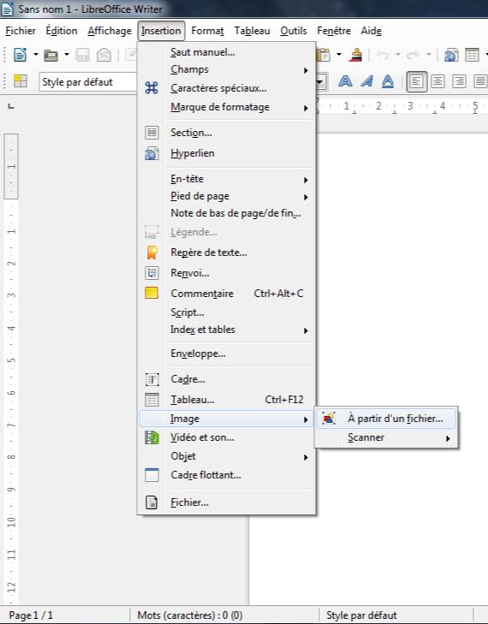Open the Paste dropdown arrow

(339, 55)
